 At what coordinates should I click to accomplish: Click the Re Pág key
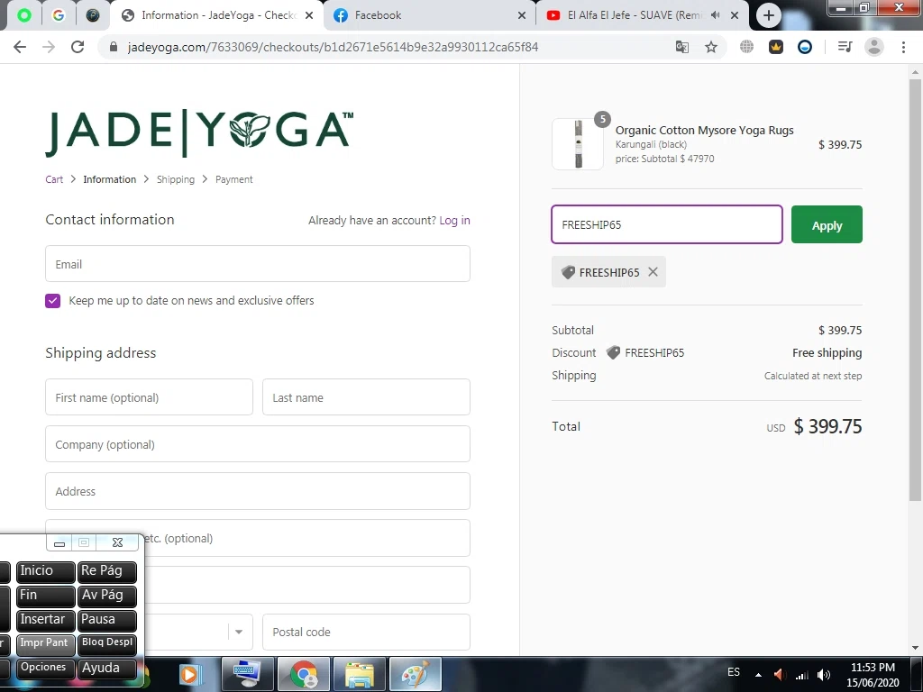107,571
